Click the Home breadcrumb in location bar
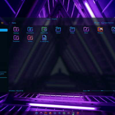115x115 pixels. pyautogui.click(x=14, y=23)
